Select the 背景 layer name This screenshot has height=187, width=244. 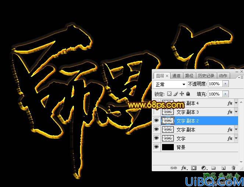click(x=181, y=147)
